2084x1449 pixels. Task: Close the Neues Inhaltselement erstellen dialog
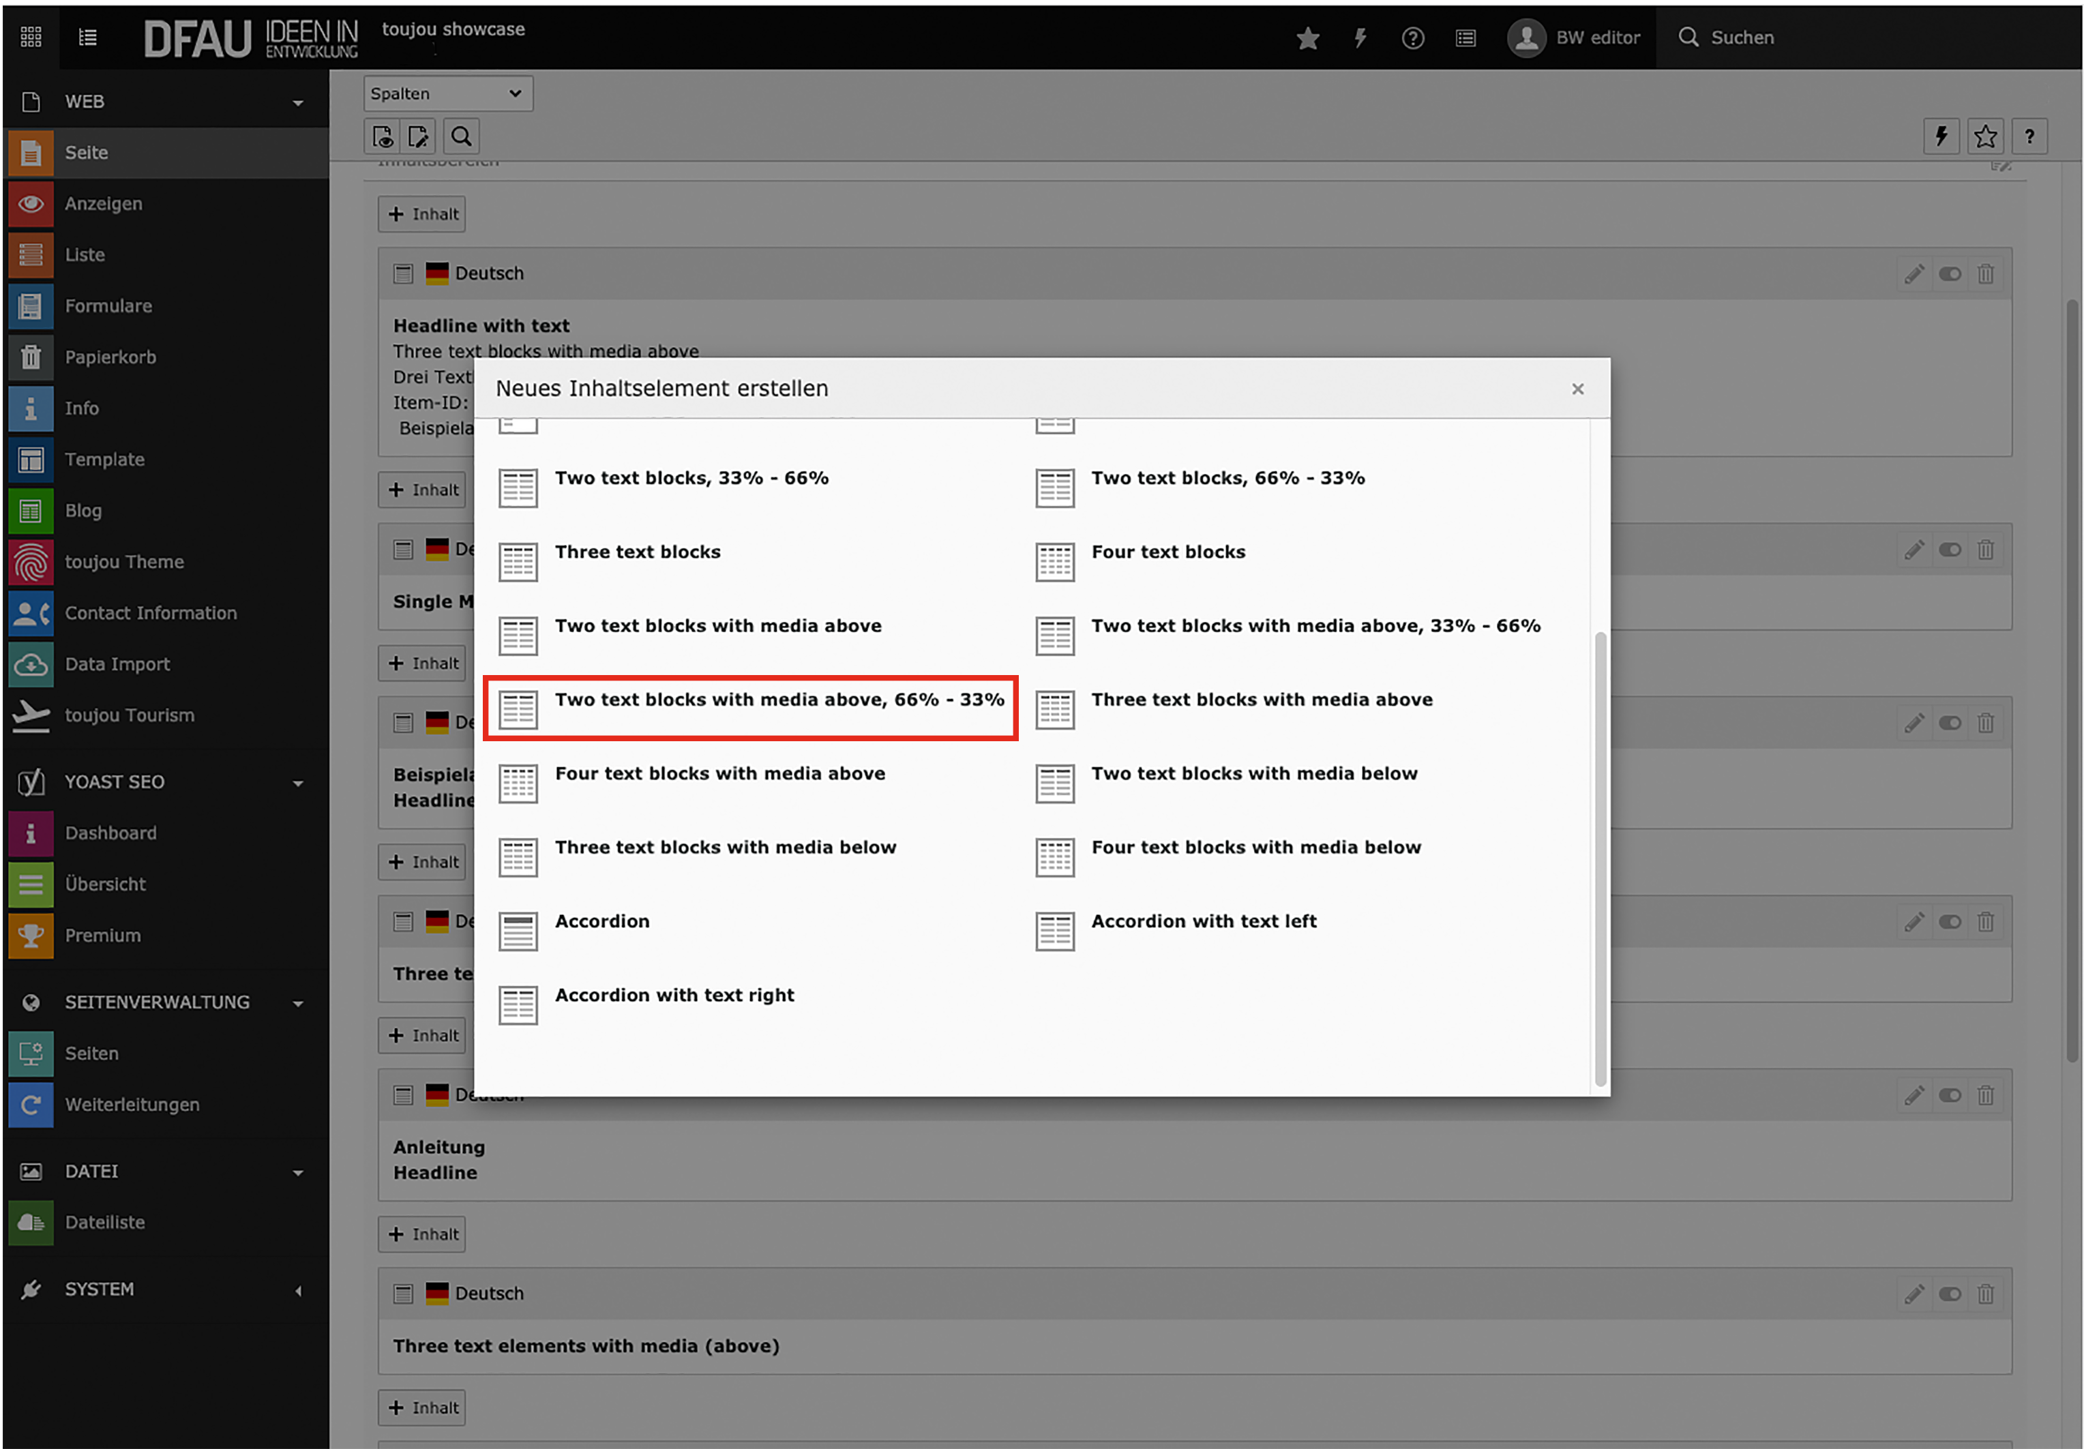pos(1577,389)
